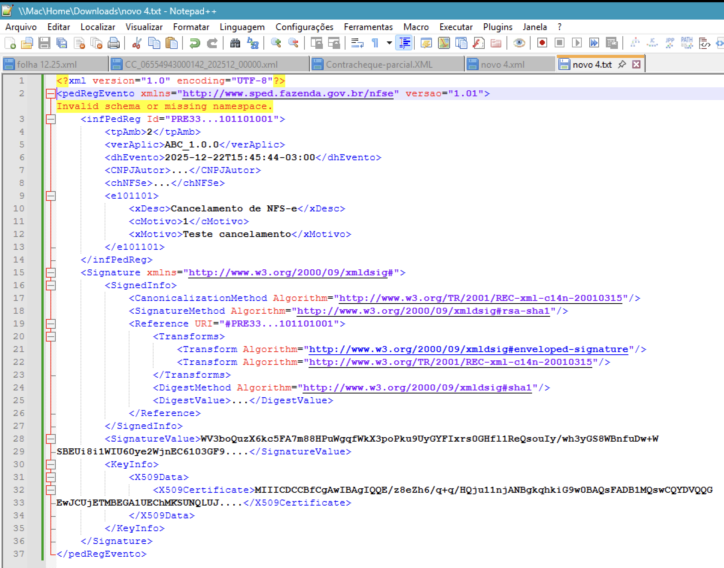724x568 pixels.
Task: Start macro recording with red dot icon
Action: pyautogui.click(x=542, y=43)
